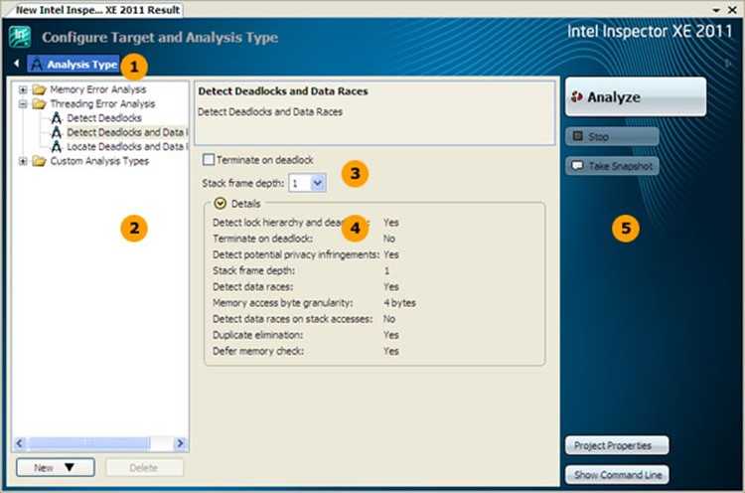Expand the Custom Analysis Types node

click(x=23, y=161)
